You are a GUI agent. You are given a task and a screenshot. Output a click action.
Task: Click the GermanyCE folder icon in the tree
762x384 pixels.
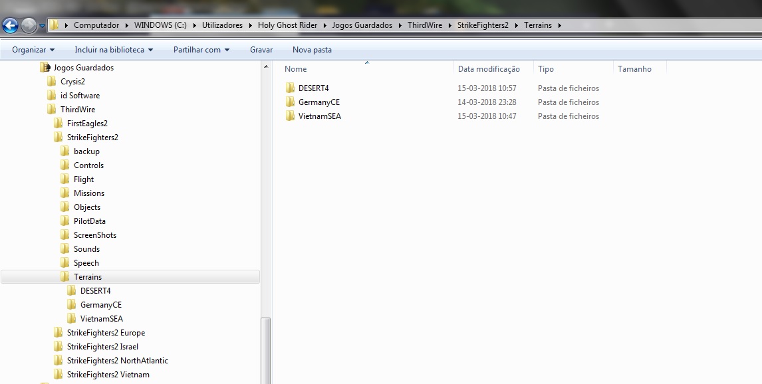click(71, 304)
